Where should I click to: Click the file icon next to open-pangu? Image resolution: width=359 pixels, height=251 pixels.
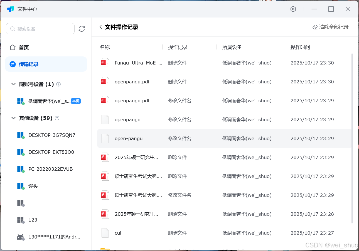(105, 138)
